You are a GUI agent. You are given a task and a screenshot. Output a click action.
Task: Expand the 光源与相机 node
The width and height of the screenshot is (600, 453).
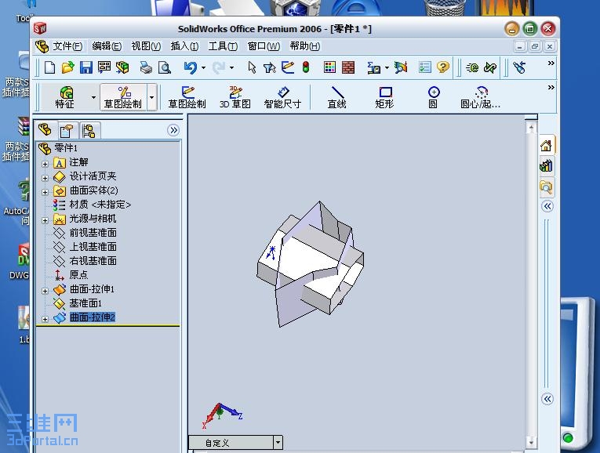click(x=45, y=220)
